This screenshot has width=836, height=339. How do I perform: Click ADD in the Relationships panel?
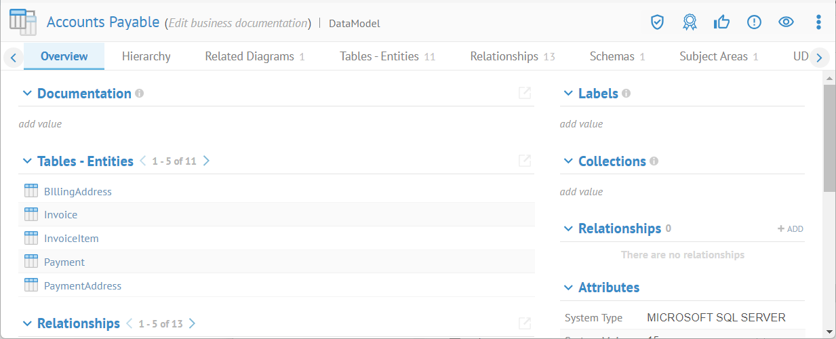(x=791, y=229)
